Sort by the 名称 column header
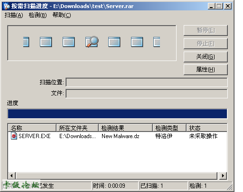 [32, 128]
